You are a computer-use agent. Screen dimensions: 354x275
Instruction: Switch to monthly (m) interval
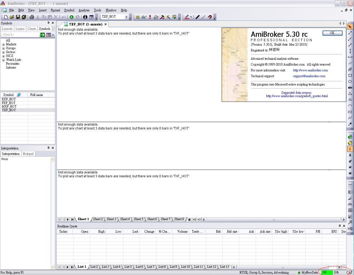coord(350,173)
